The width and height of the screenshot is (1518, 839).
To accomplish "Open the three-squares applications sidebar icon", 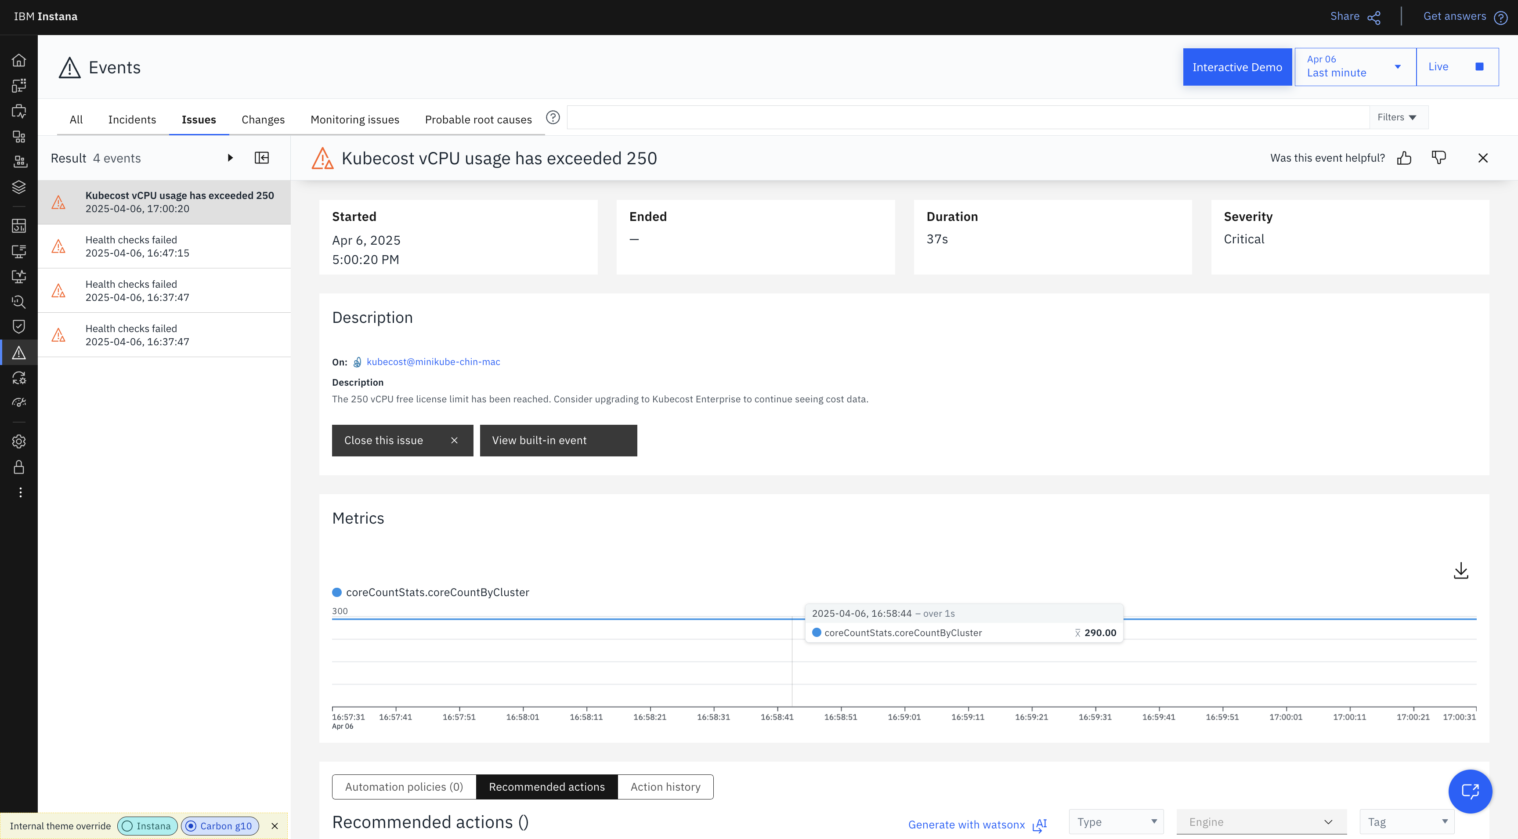I will point(19,136).
